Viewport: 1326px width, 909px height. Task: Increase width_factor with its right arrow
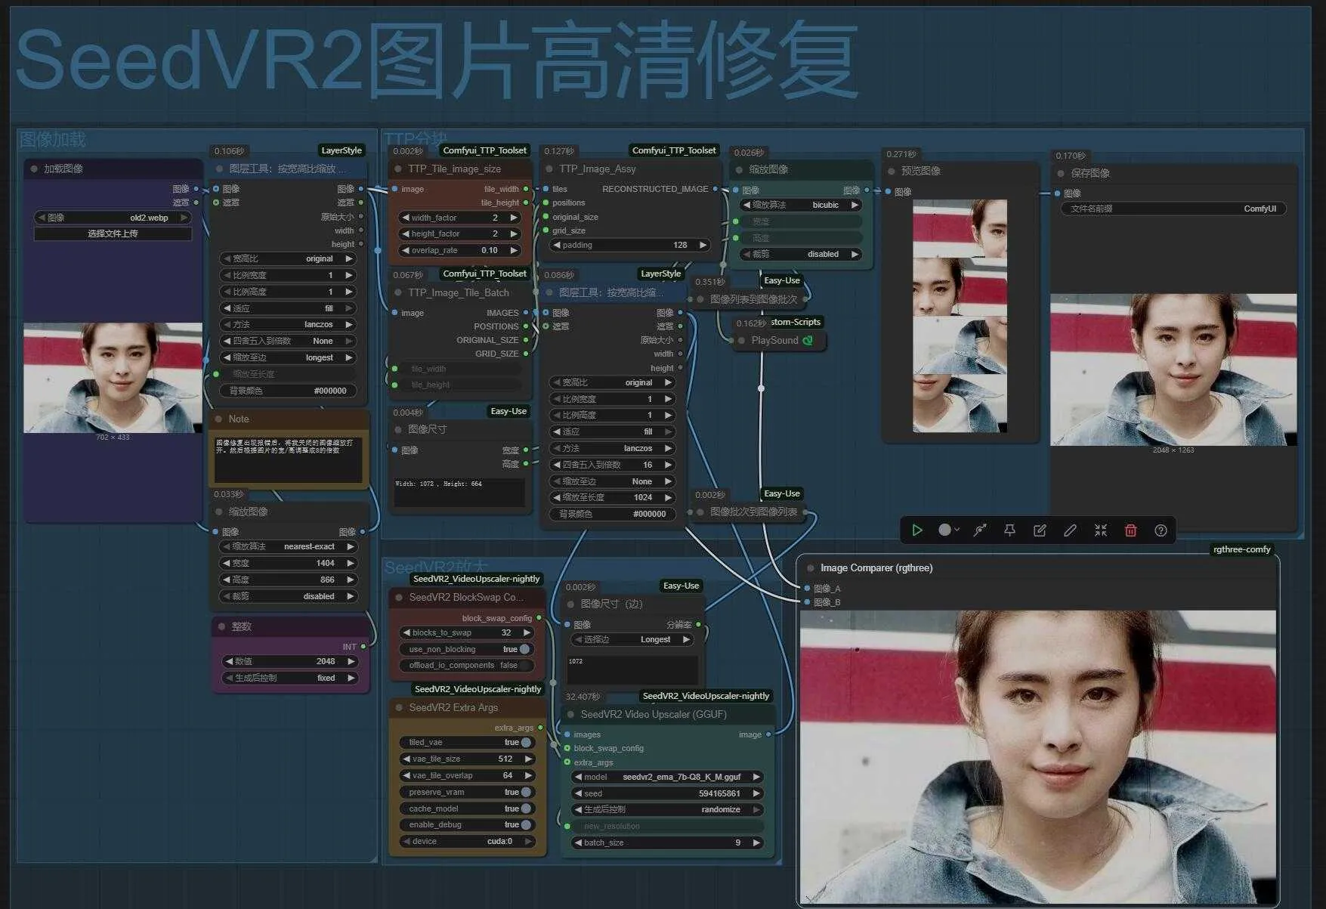click(x=514, y=218)
